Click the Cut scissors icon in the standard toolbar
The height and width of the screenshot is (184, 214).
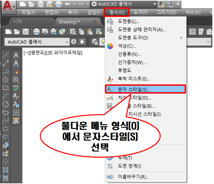[73, 32]
